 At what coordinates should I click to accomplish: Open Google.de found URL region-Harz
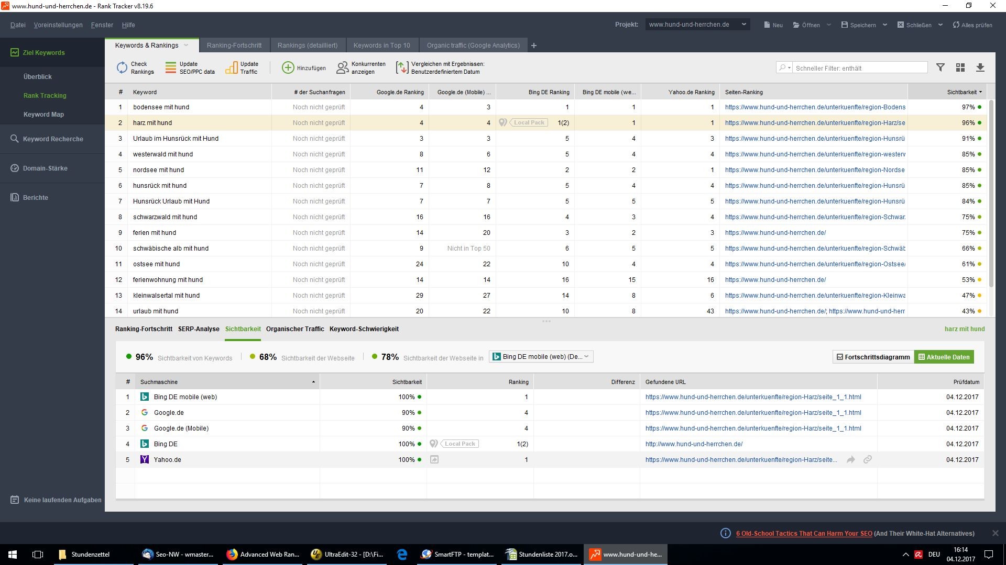[753, 413]
